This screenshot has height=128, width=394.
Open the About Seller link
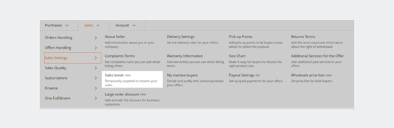pyautogui.click(x=115, y=37)
